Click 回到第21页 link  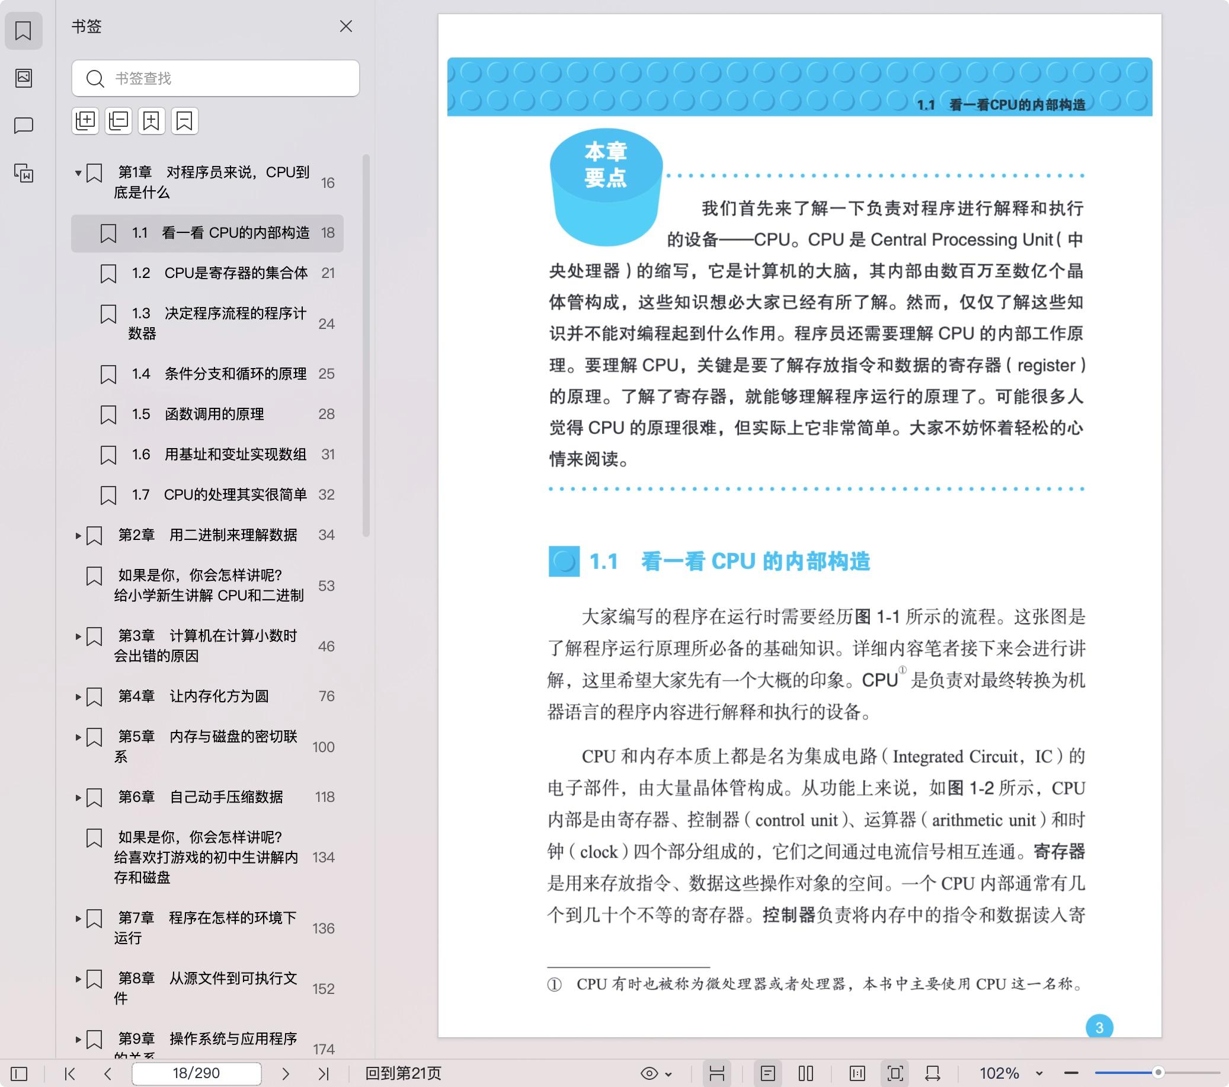pyautogui.click(x=404, y=1074)
